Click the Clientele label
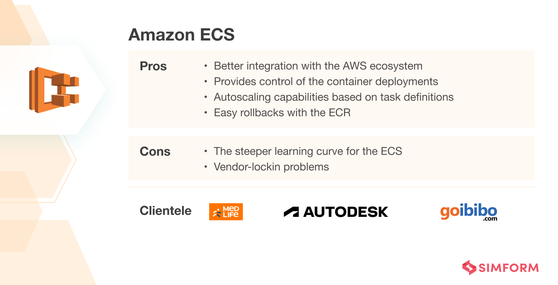 (x=165, y=211)
